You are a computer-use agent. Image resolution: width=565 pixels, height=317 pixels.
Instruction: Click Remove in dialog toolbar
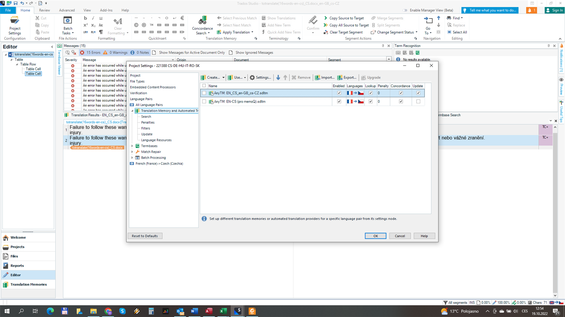point(301,77)
